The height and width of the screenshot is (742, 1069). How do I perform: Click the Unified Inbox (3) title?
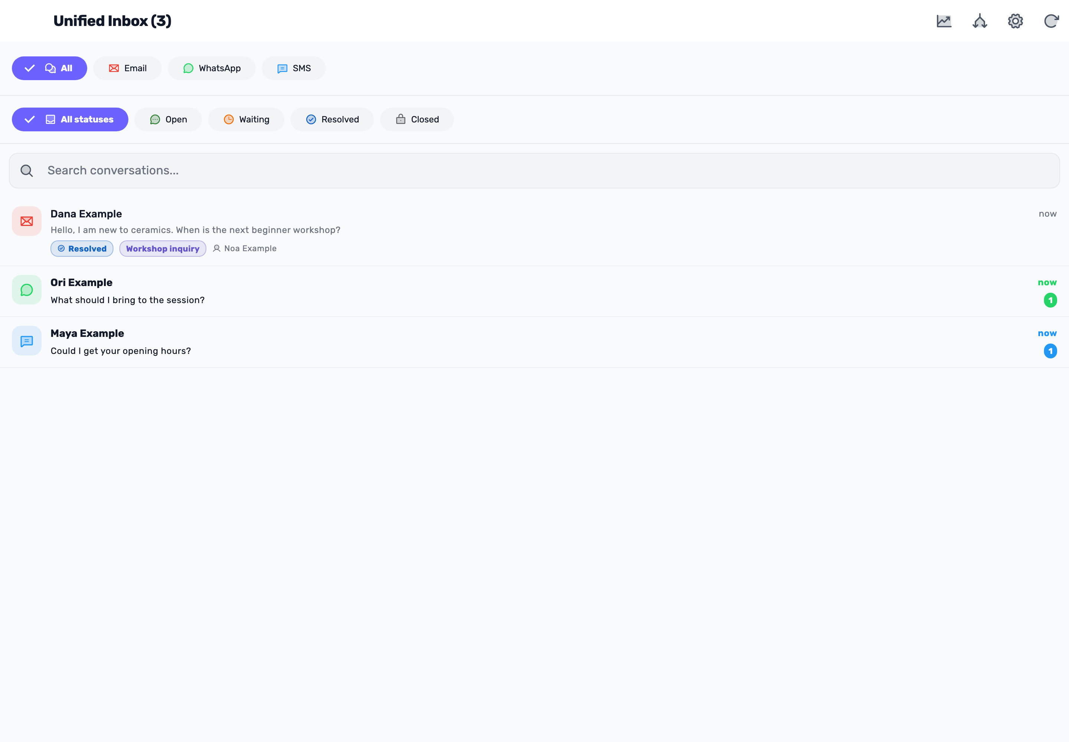click(112, 21)
